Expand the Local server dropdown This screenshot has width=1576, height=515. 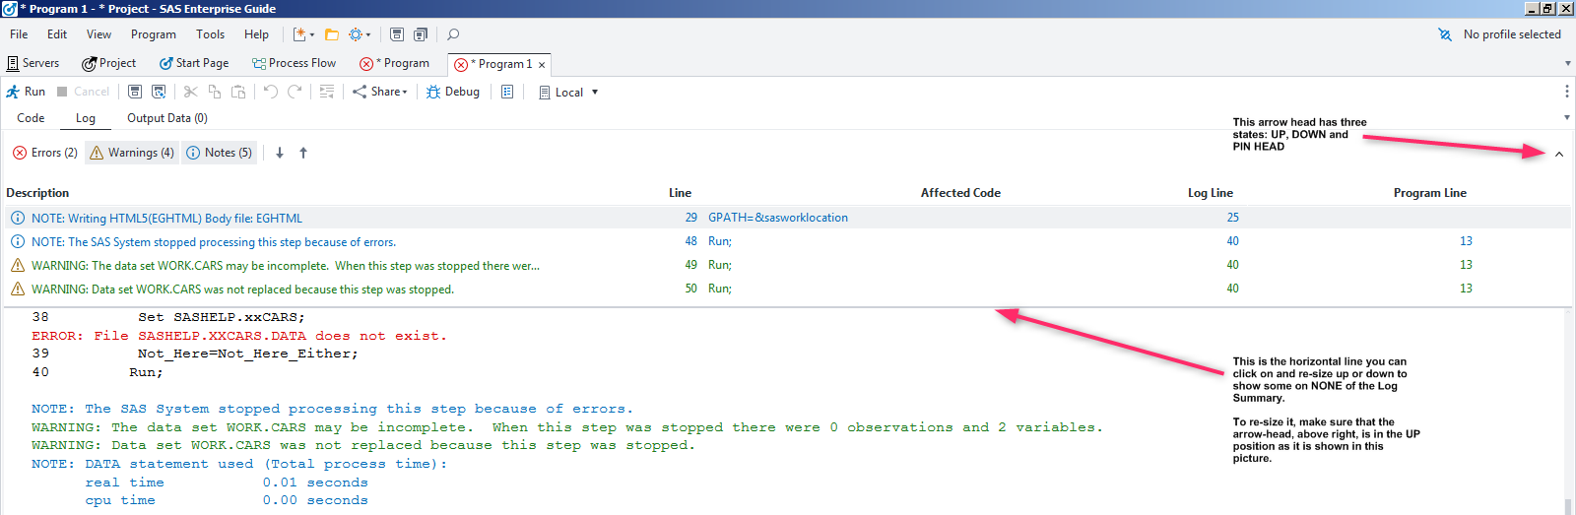(x=595, y=93)
